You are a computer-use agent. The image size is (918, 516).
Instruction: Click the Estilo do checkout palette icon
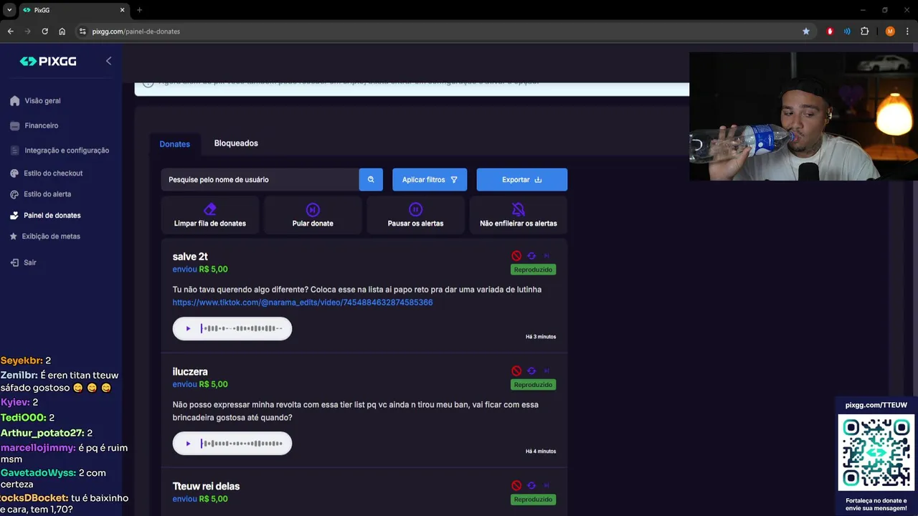[14, 173]
